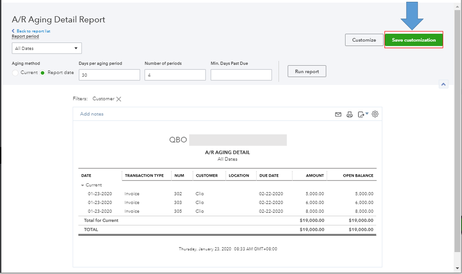Image resolution: width=462 pixels, height=274 pixels.
Task: Select the Report date aging method
Action: 43,73
